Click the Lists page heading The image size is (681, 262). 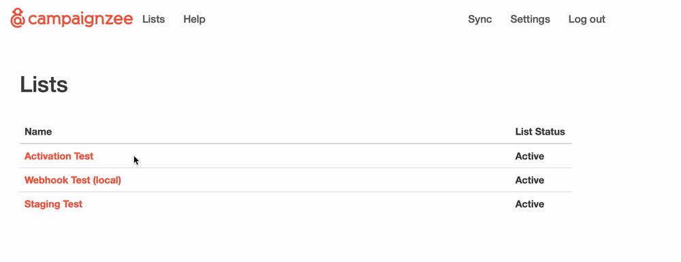coord(44,84)
